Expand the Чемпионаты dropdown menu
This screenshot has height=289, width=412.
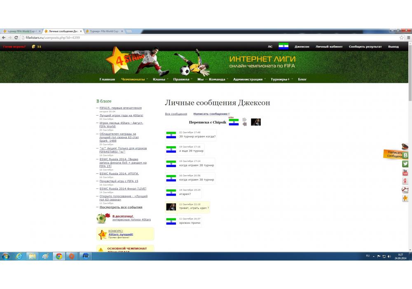point(133,79)
